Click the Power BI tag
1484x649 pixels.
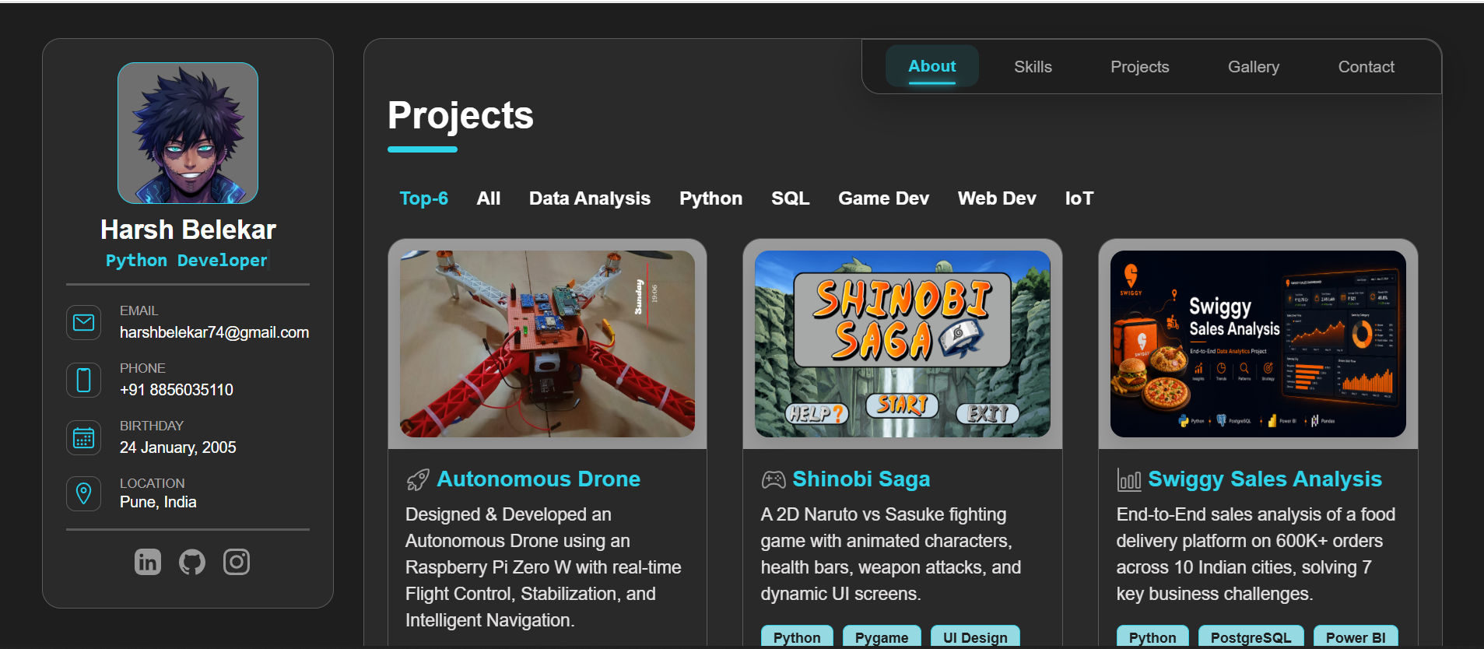coord(1356,637)
